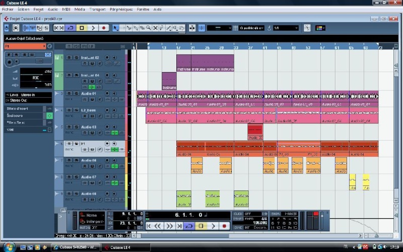Open the Audio menu

point(53,9)
